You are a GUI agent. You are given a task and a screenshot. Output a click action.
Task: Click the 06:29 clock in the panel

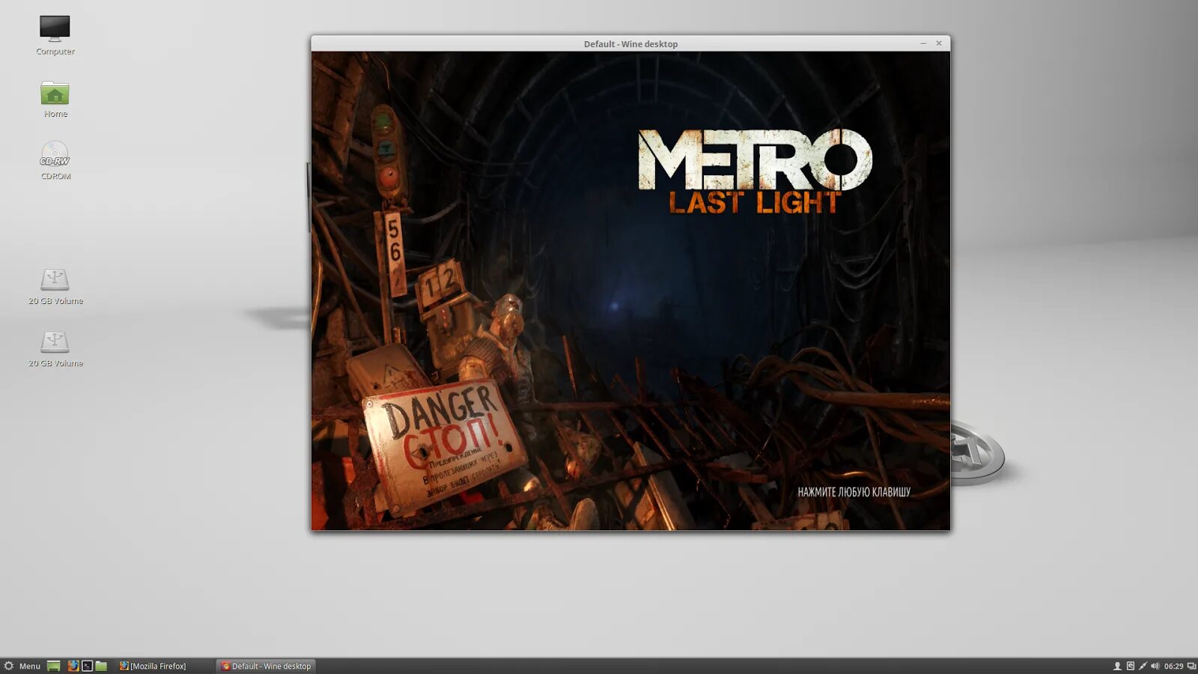coord(1173,666)
